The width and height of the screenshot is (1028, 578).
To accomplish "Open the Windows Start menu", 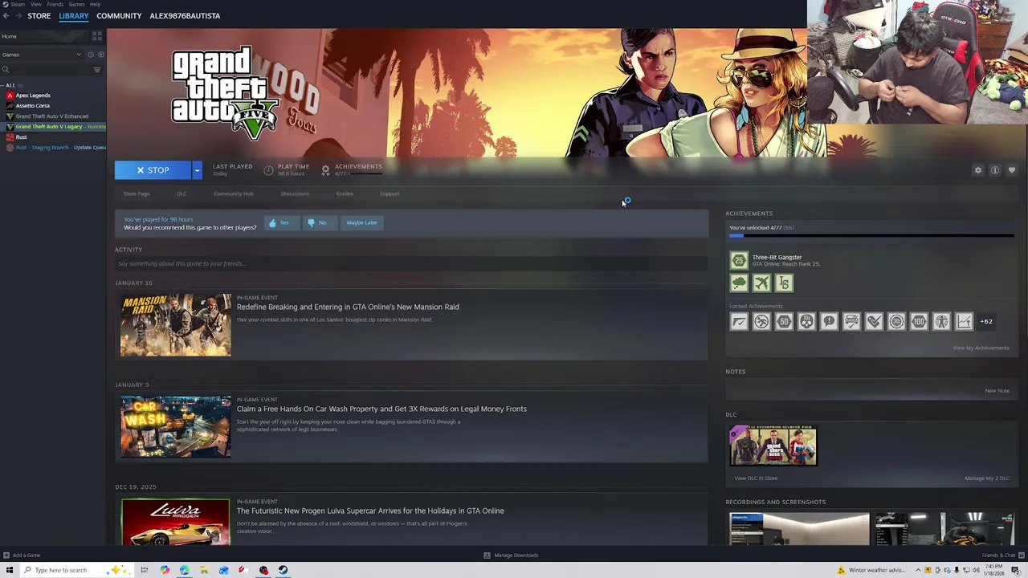I will pos(10,570).
